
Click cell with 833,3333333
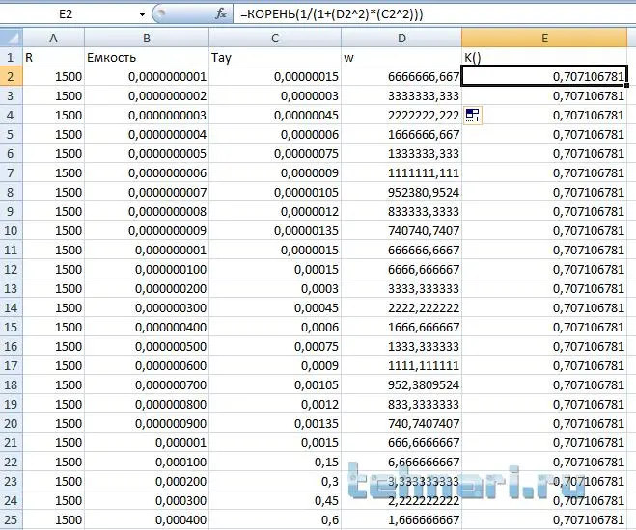(401, 404)
